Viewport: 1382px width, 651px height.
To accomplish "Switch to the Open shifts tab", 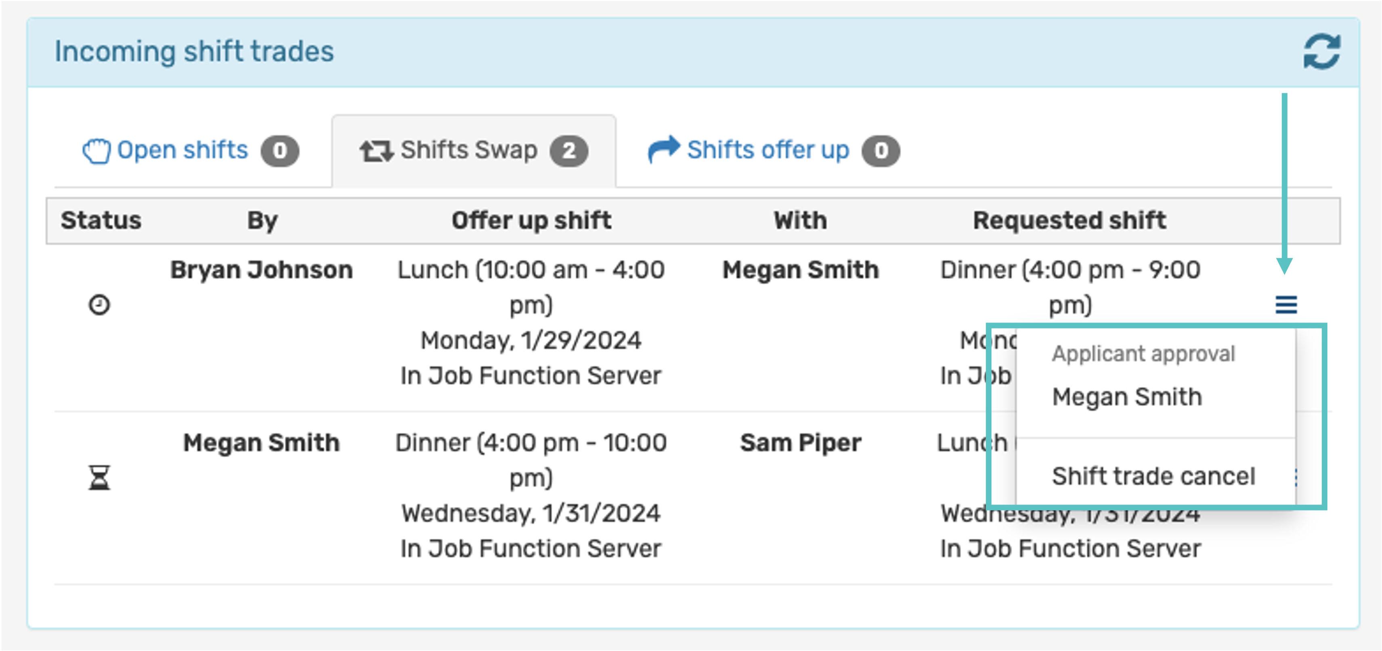I will point(191,151).
